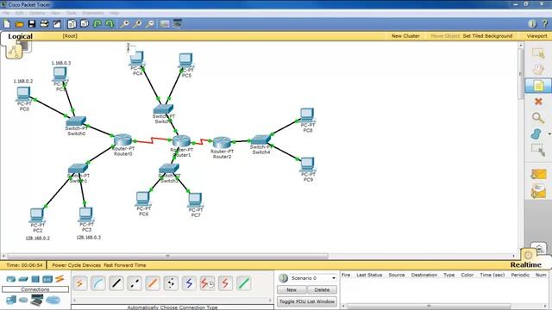Viewport: 552px width, 310px height.
Task: Select the Custom Made Devices category
Action: pos(36,300)
